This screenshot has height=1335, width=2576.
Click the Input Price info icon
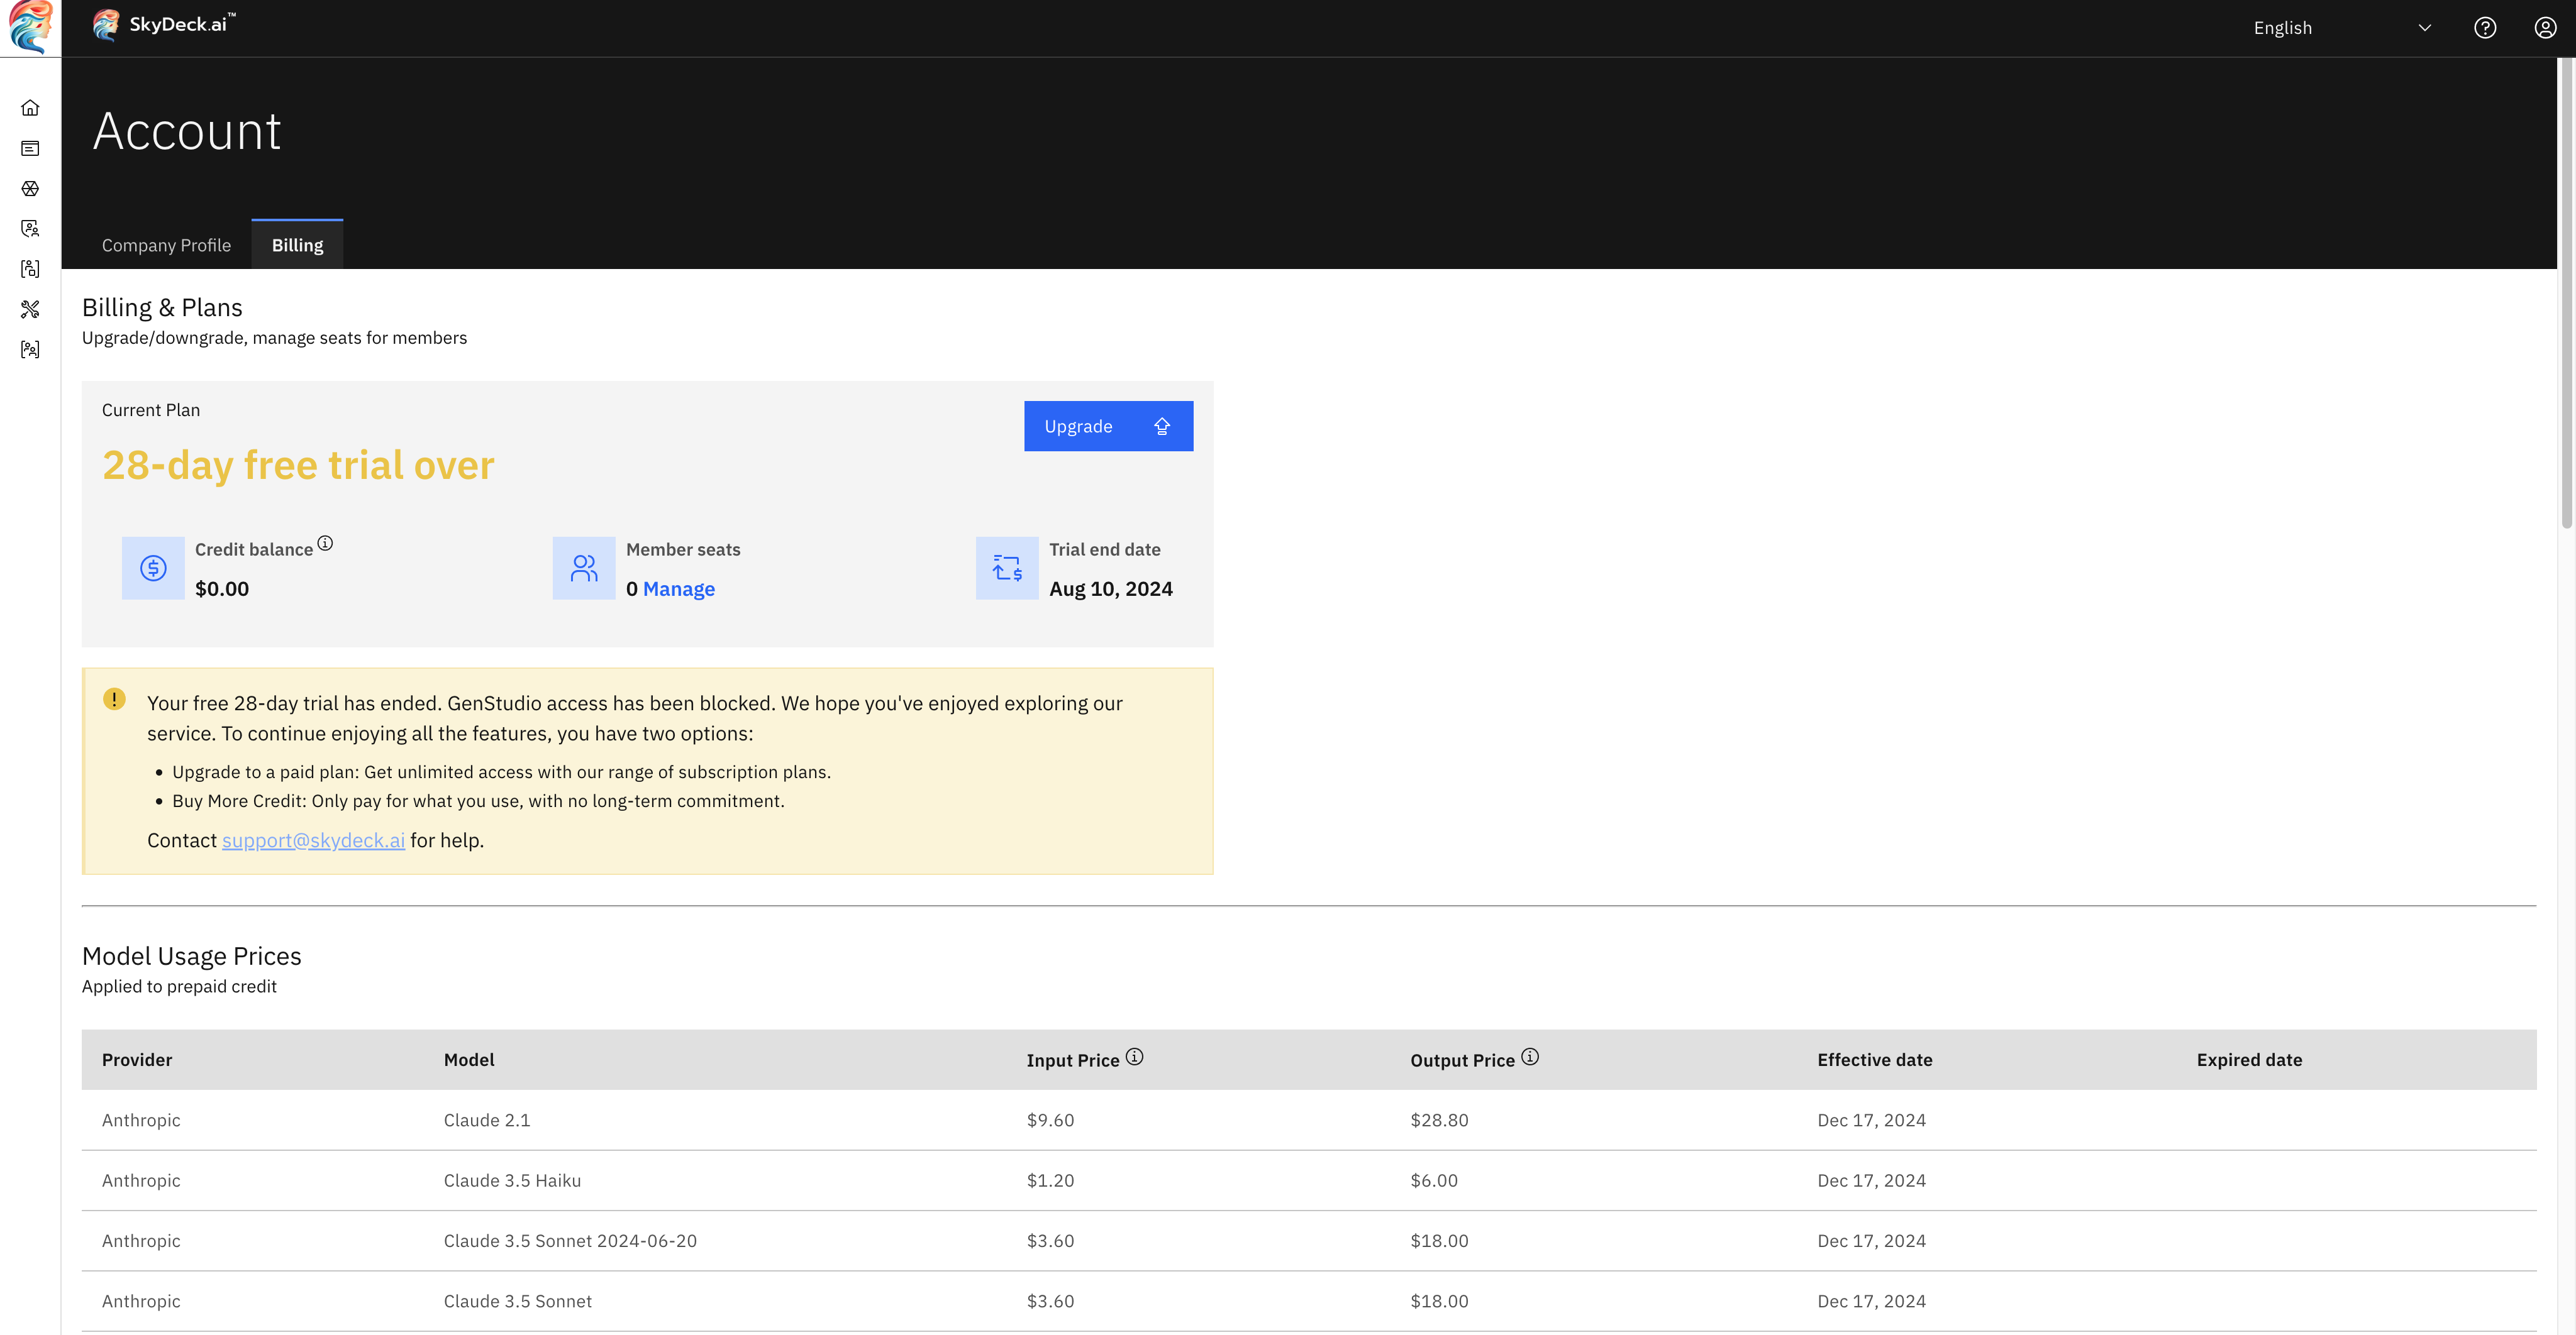click(x=1134, y=1057)
